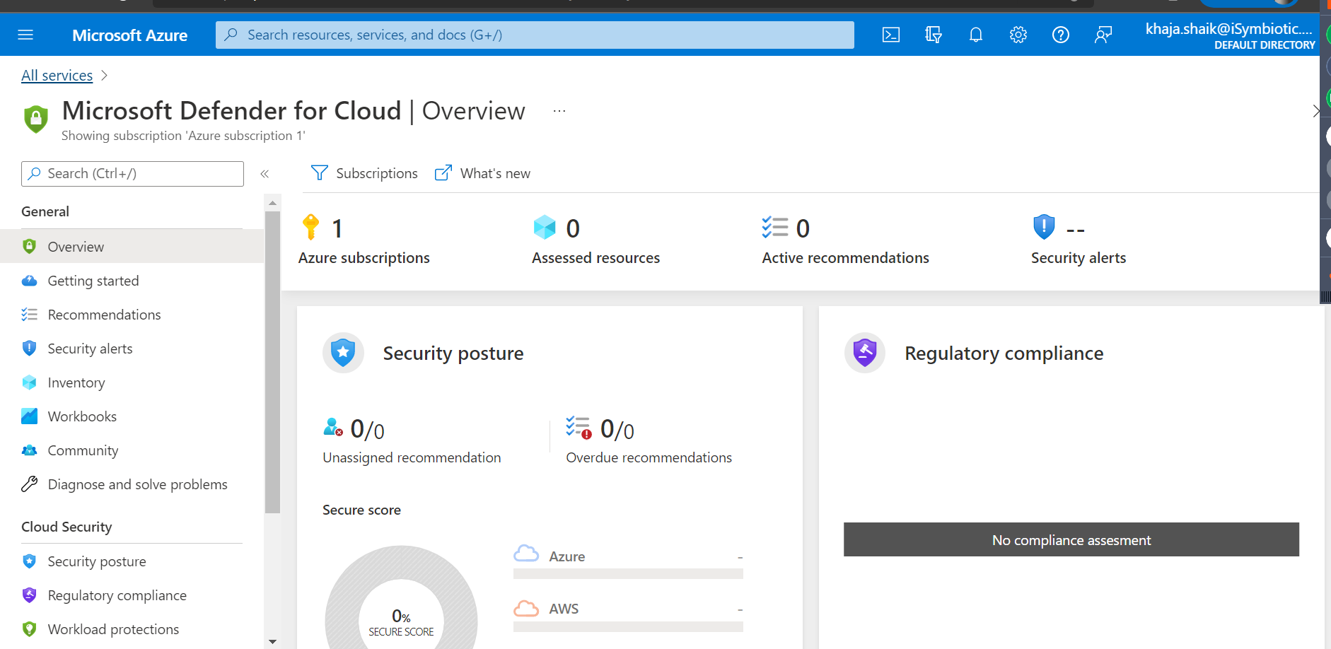Click the sidebar scrollbar down arrow
Screen dimensions: 1331x649
272,642
